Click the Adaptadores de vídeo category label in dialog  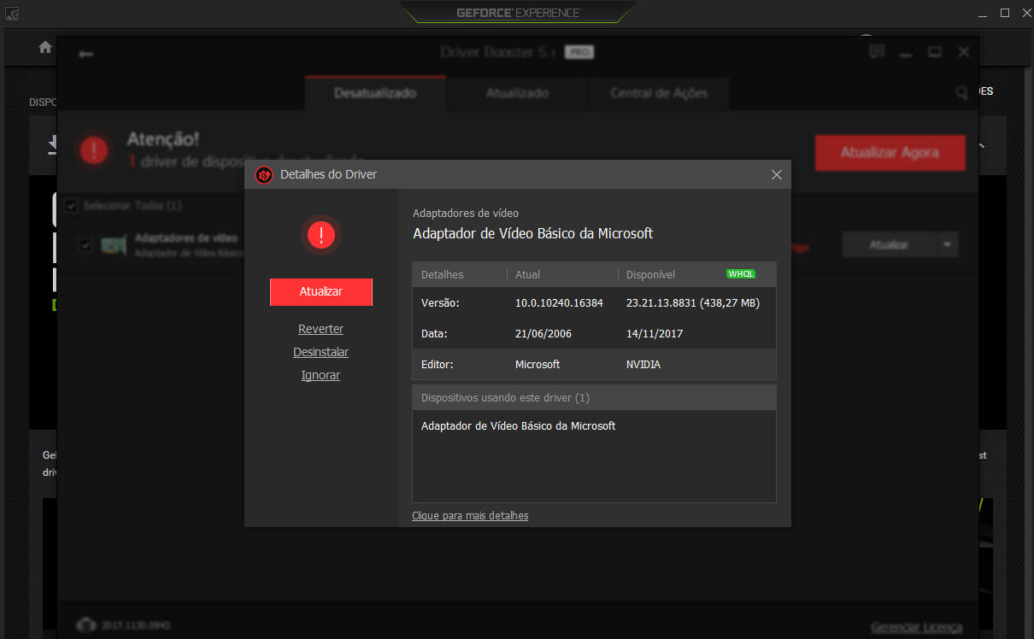coord(466,213)
